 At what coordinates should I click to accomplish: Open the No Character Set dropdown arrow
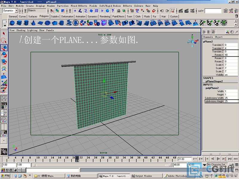[x=204, y=165]
